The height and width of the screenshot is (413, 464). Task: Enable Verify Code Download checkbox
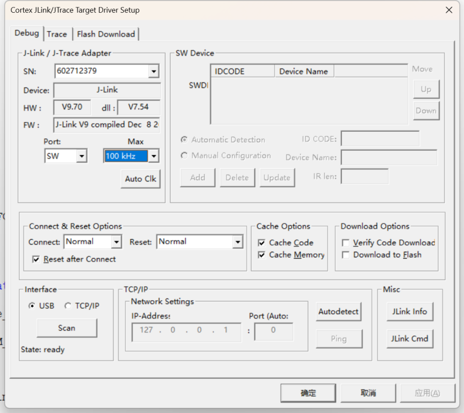pyautogui.click(x=346, y=243)
